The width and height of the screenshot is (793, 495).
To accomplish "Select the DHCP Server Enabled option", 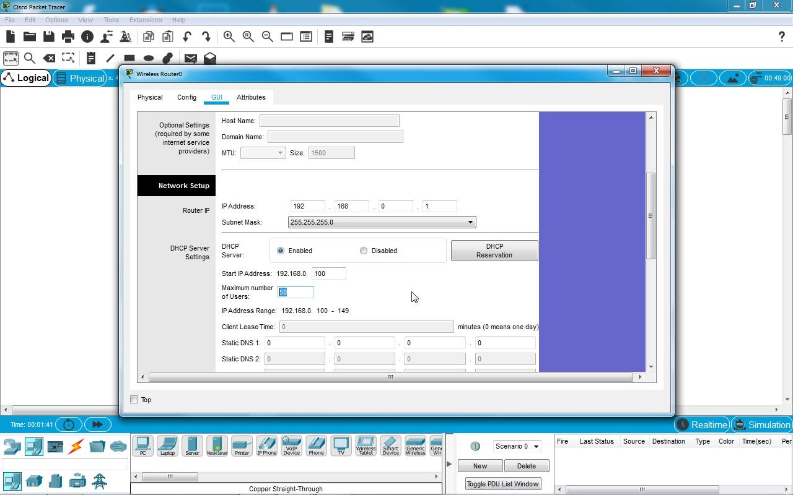I will [x=281, y=251].
